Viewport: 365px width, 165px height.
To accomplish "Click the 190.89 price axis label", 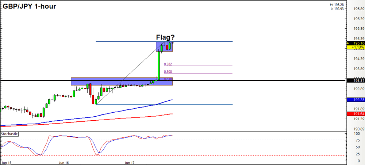I will pyautogui.click(x=358, y=129).
